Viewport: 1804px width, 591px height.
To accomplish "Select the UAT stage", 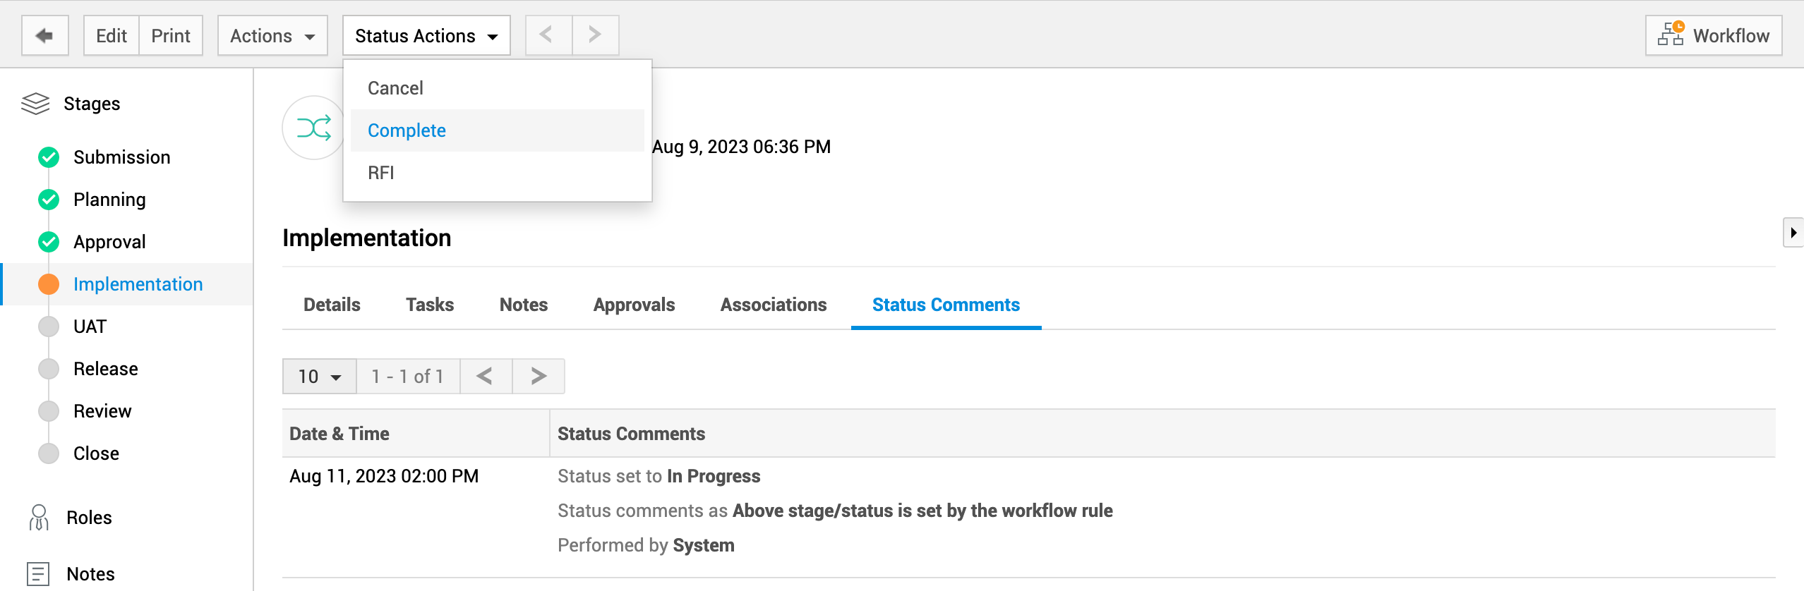I will tap(90, 327).
